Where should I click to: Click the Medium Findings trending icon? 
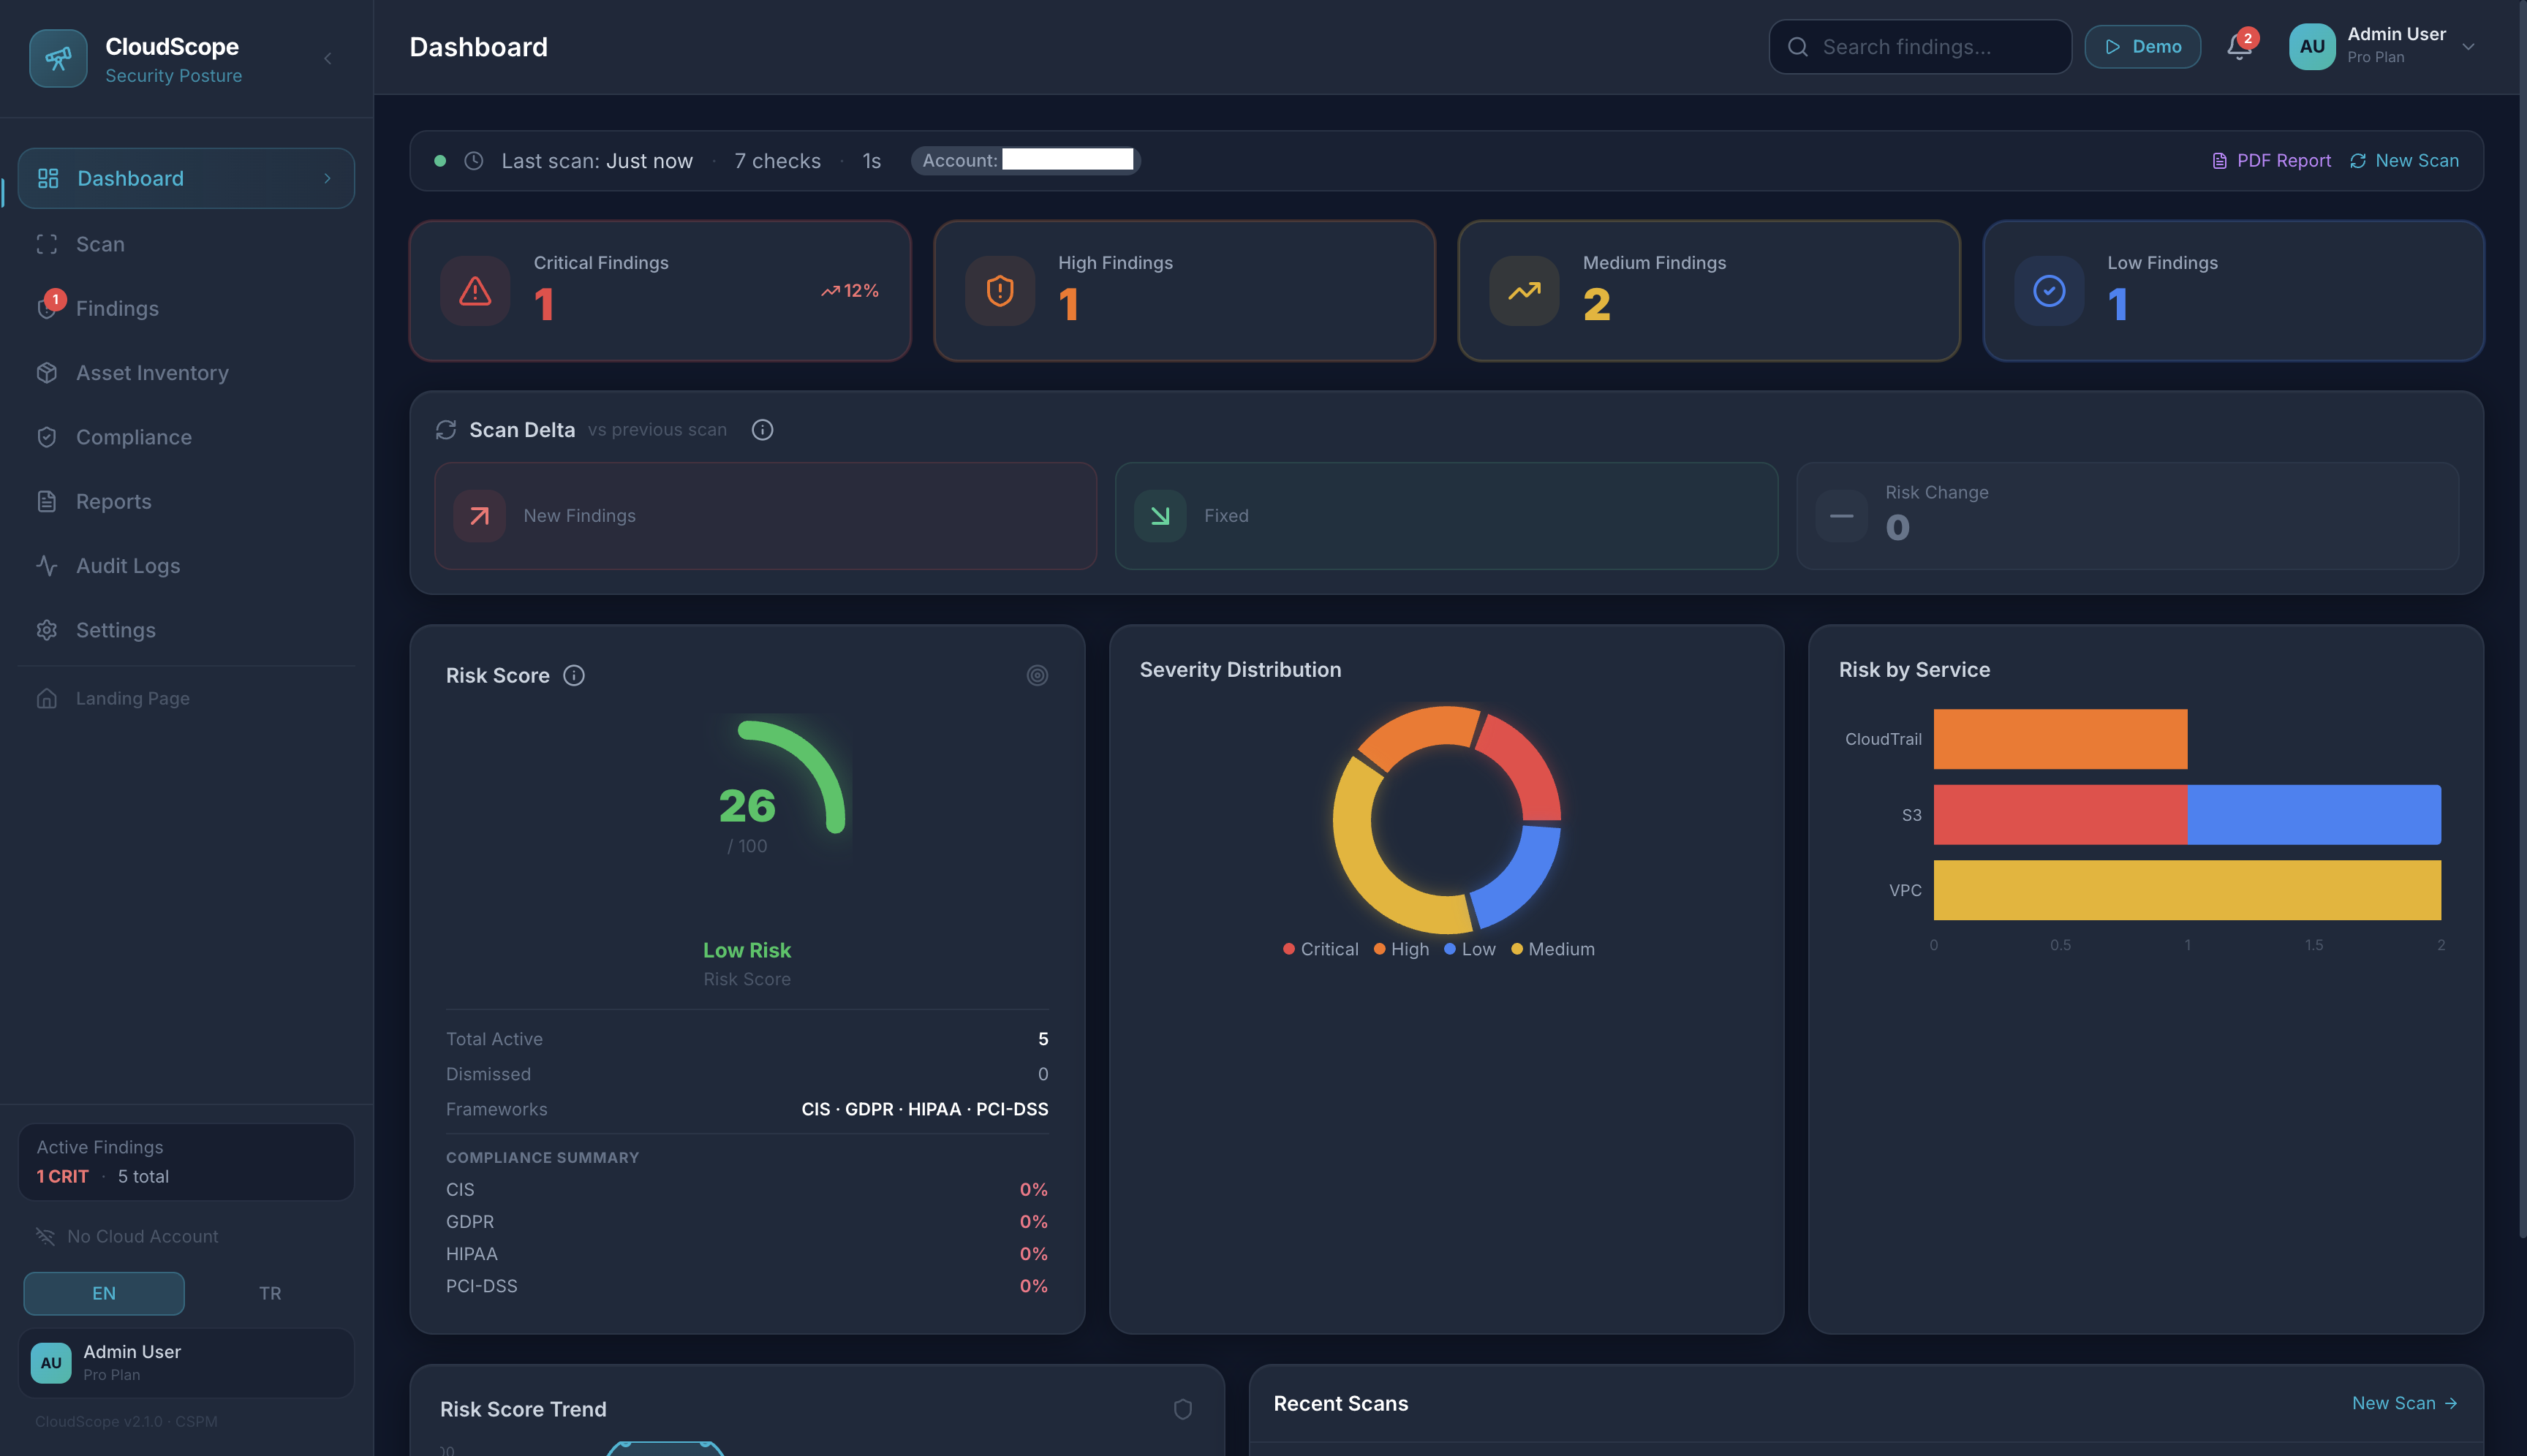(1524, 291)
